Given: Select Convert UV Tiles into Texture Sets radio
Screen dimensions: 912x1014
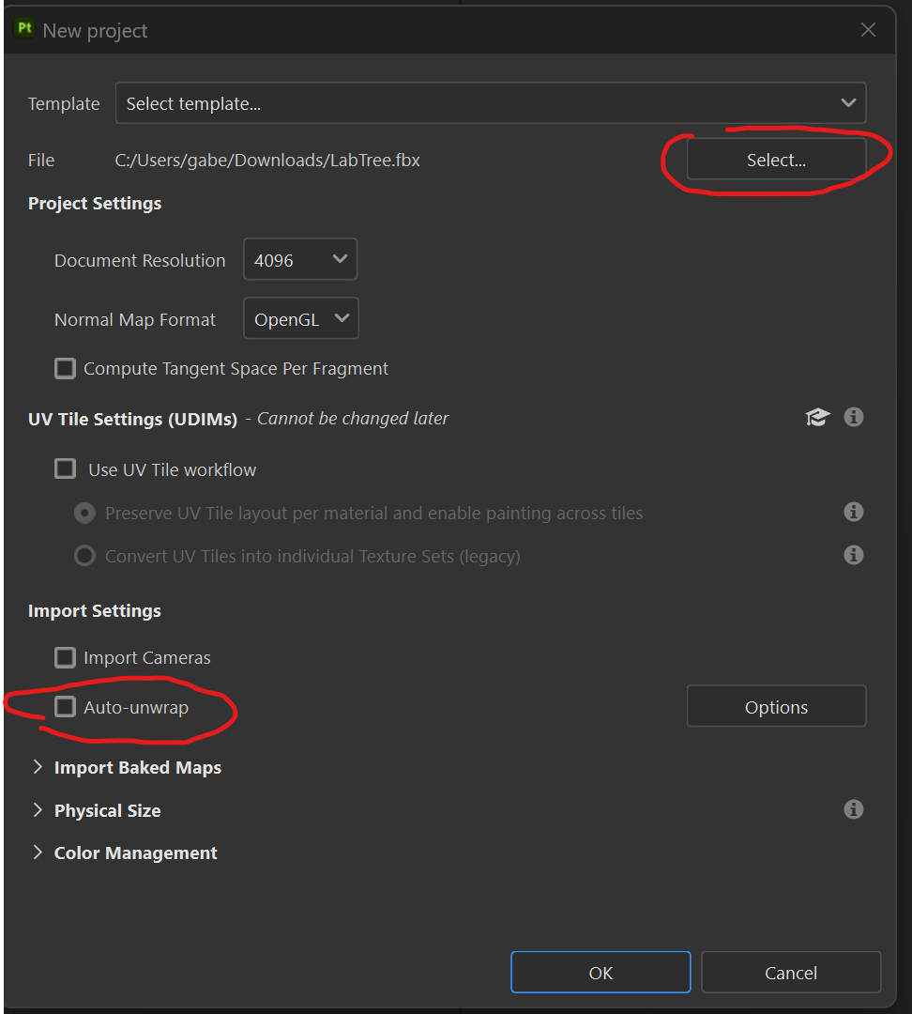Looking at the screenshot, I should click(x=84, y=556).
